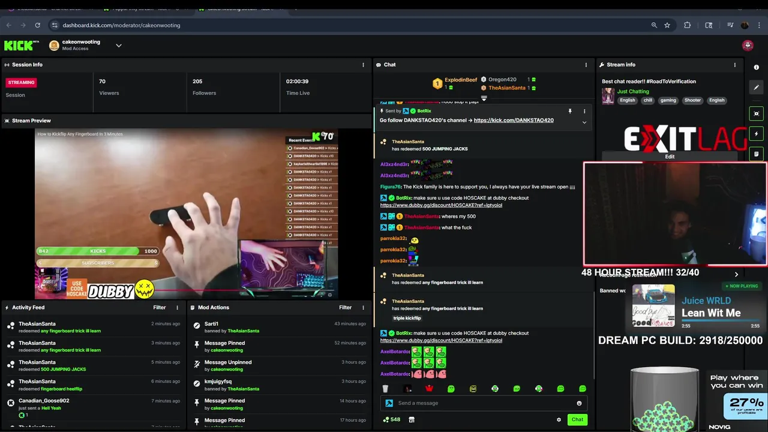
Task: Open the emoji picker in chat input
Action: (x=579, y=403)
